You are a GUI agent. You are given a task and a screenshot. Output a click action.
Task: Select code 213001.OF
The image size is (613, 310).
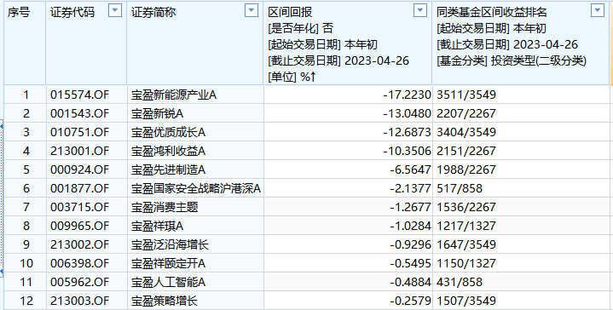(79, 151)
